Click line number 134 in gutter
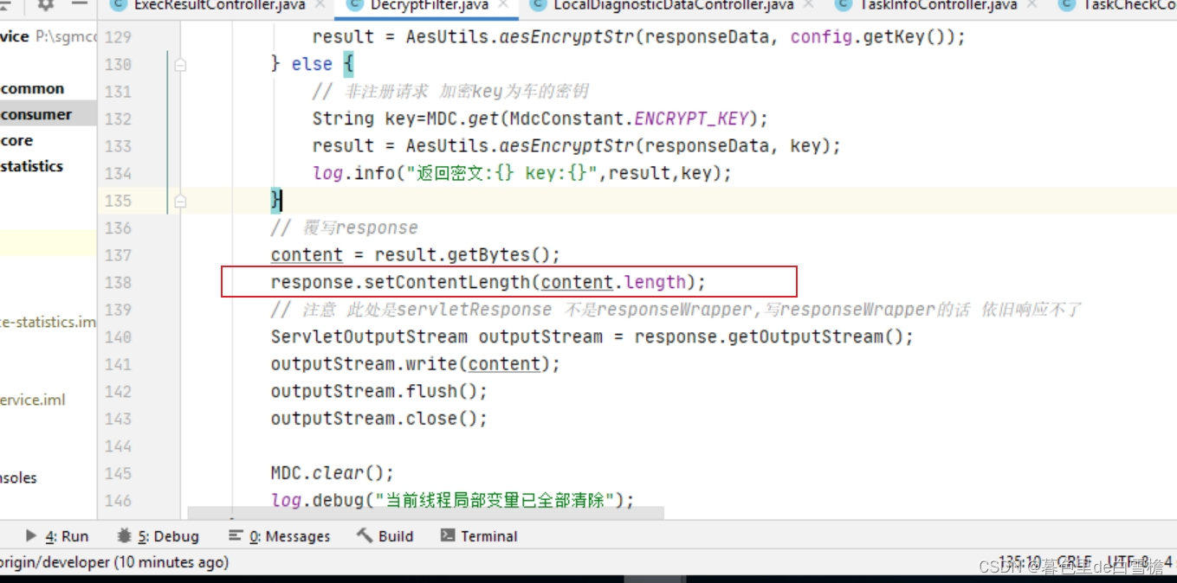1177x583 pixels. coord(118,173)
